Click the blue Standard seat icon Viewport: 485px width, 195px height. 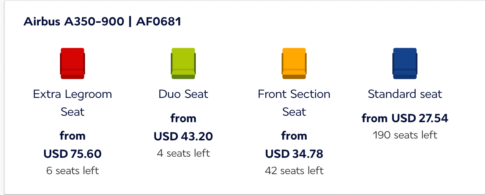[x=405, y=63]
